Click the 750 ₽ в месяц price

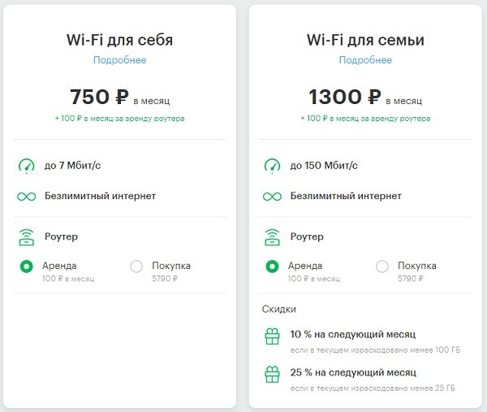[120, 97]
